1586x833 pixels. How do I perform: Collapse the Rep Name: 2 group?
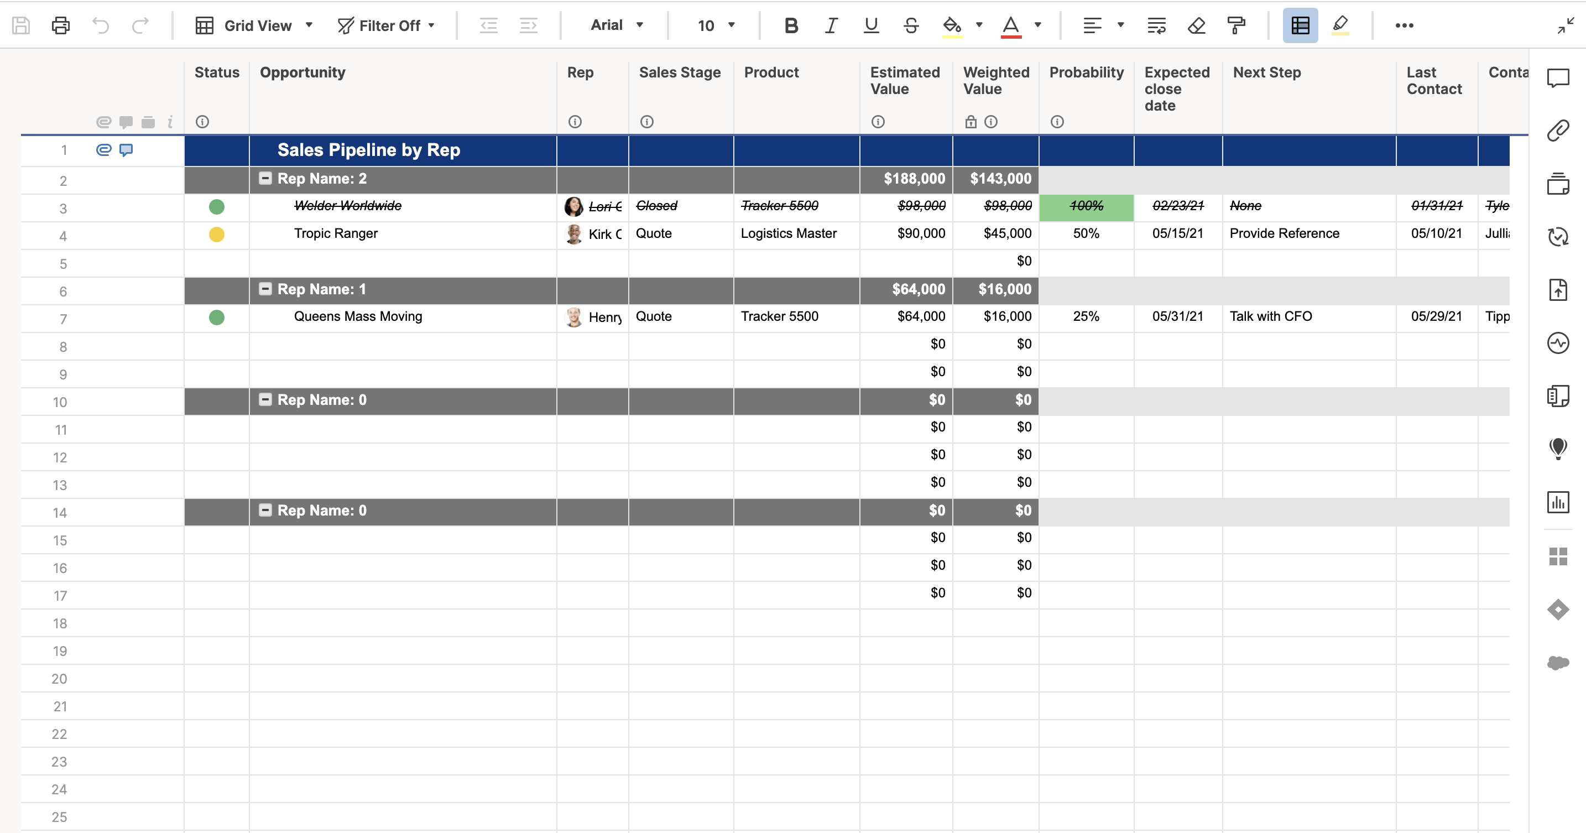[265, 178]
